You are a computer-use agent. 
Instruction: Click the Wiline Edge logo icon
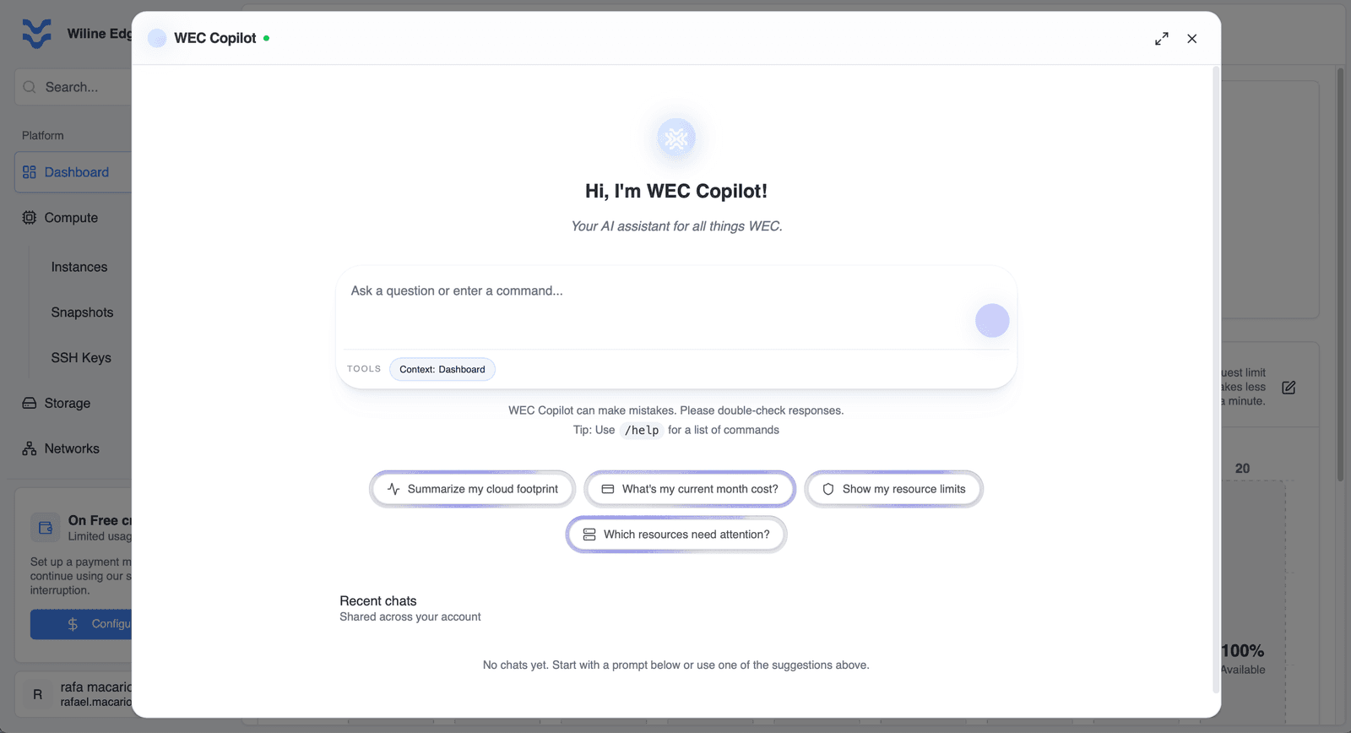(x=36, y=34)
